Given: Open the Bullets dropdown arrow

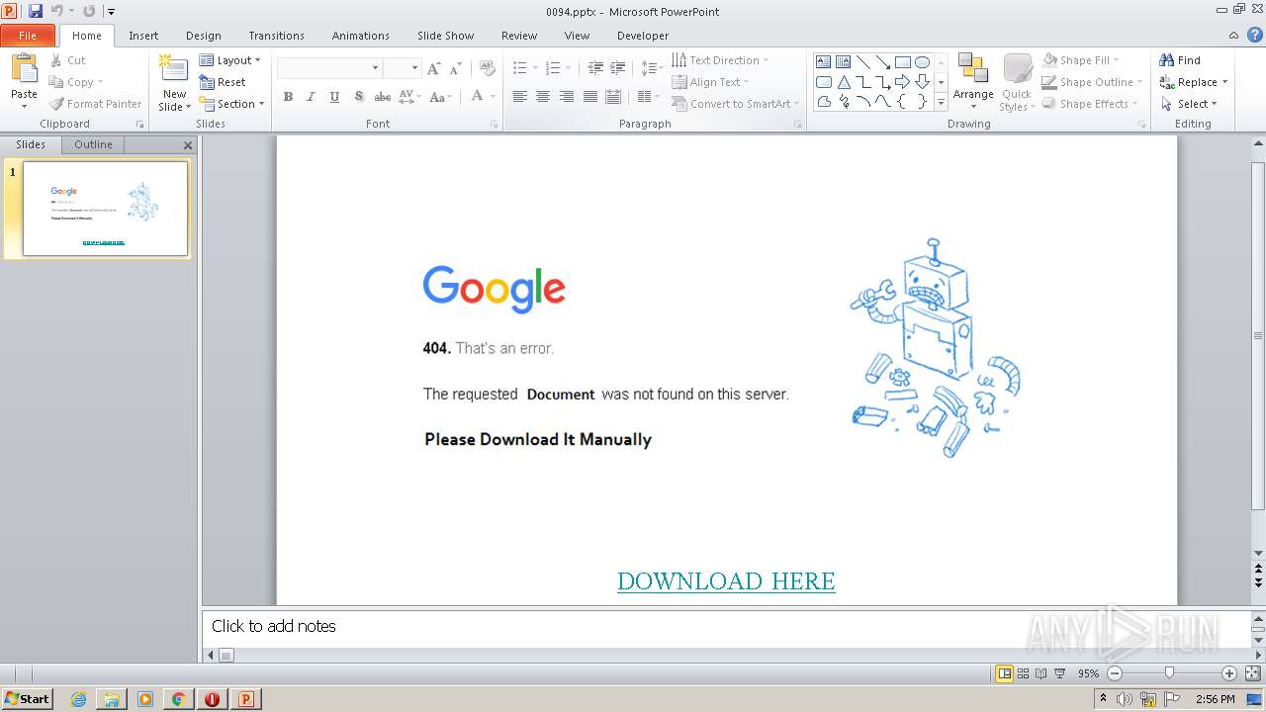Looking at the screenshot, I should pyautogui.click(x=536, y=68).
